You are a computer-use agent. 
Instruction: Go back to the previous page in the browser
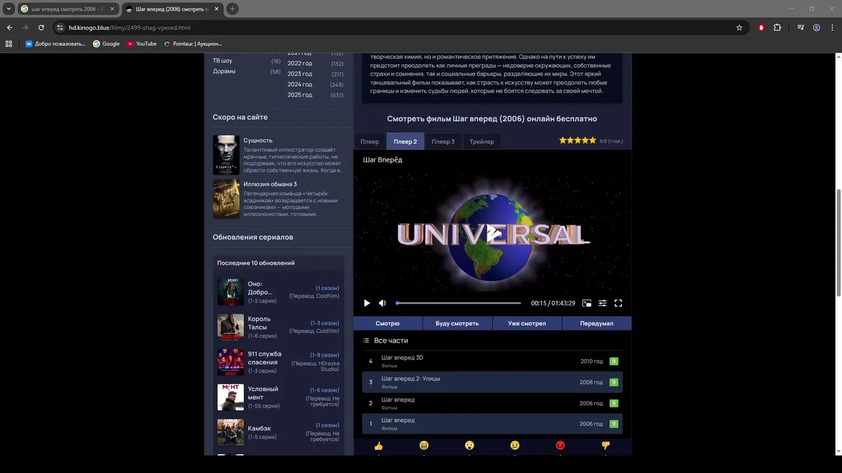[9, 28]
